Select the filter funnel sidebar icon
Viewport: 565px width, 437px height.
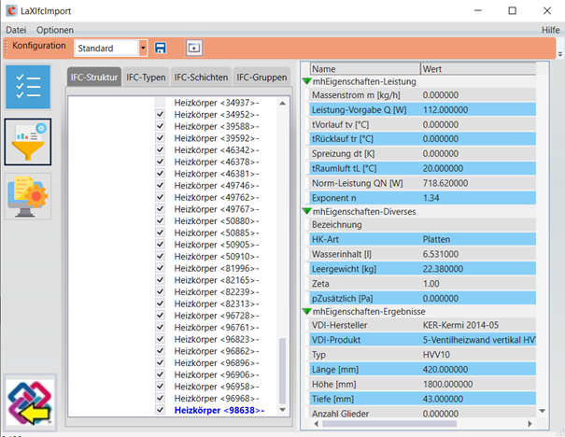(28, 142)
